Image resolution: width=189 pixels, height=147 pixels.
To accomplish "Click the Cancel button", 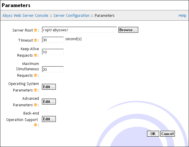I will 167,134.
